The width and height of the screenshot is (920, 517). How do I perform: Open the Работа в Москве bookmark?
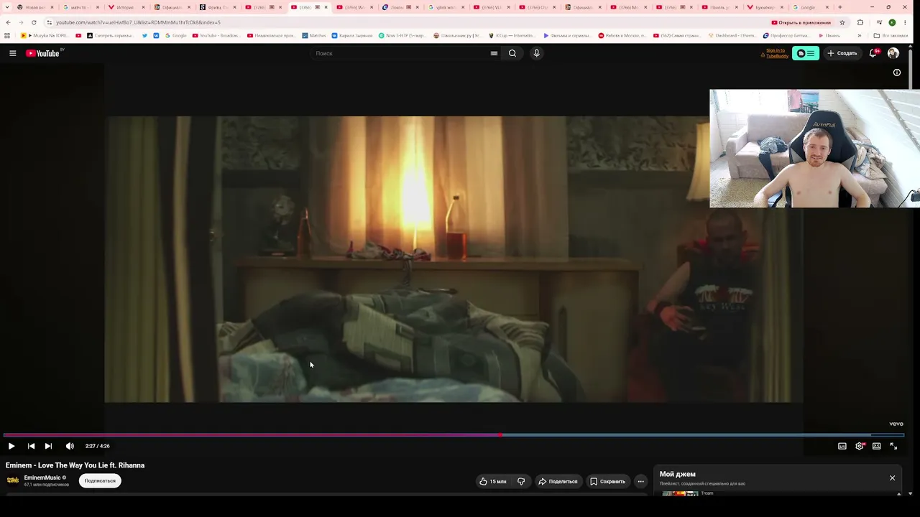point(622,35)
